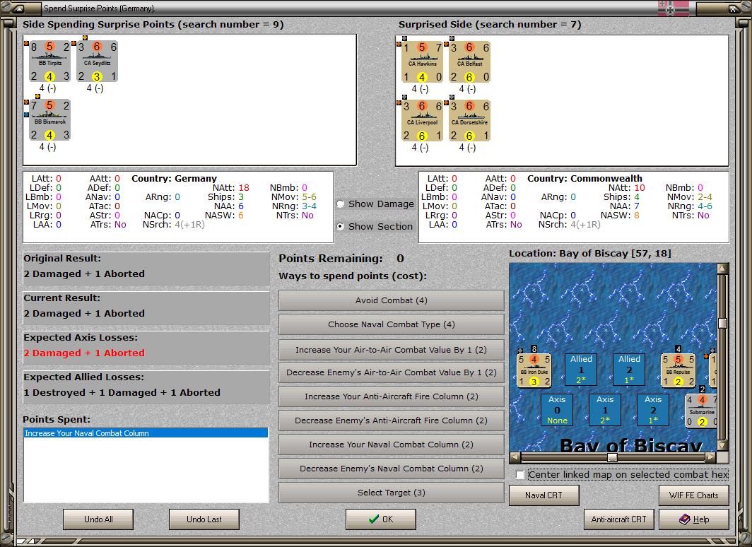
Task: Click the Commonwealth NAtt value 10
Action: click(640, 188)
